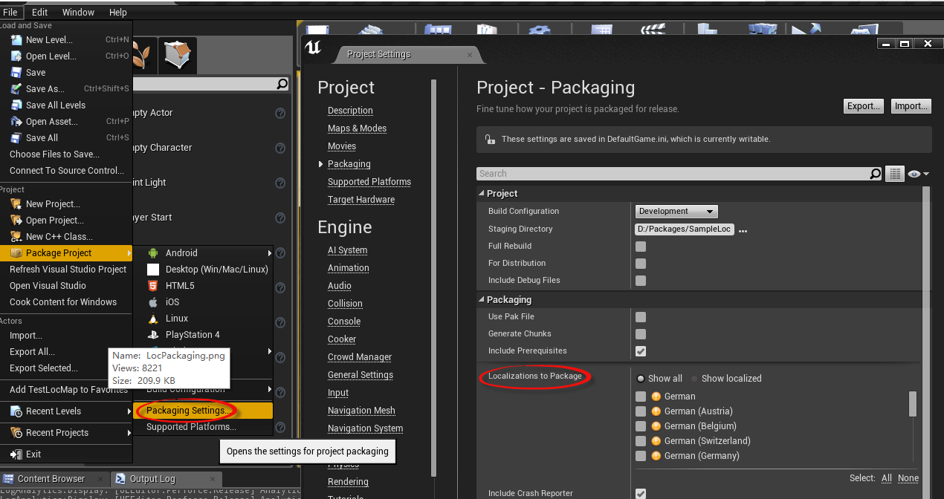Click the Exit icon in File menu
Viewport: 944px width, 499px height.
(16, 454)
